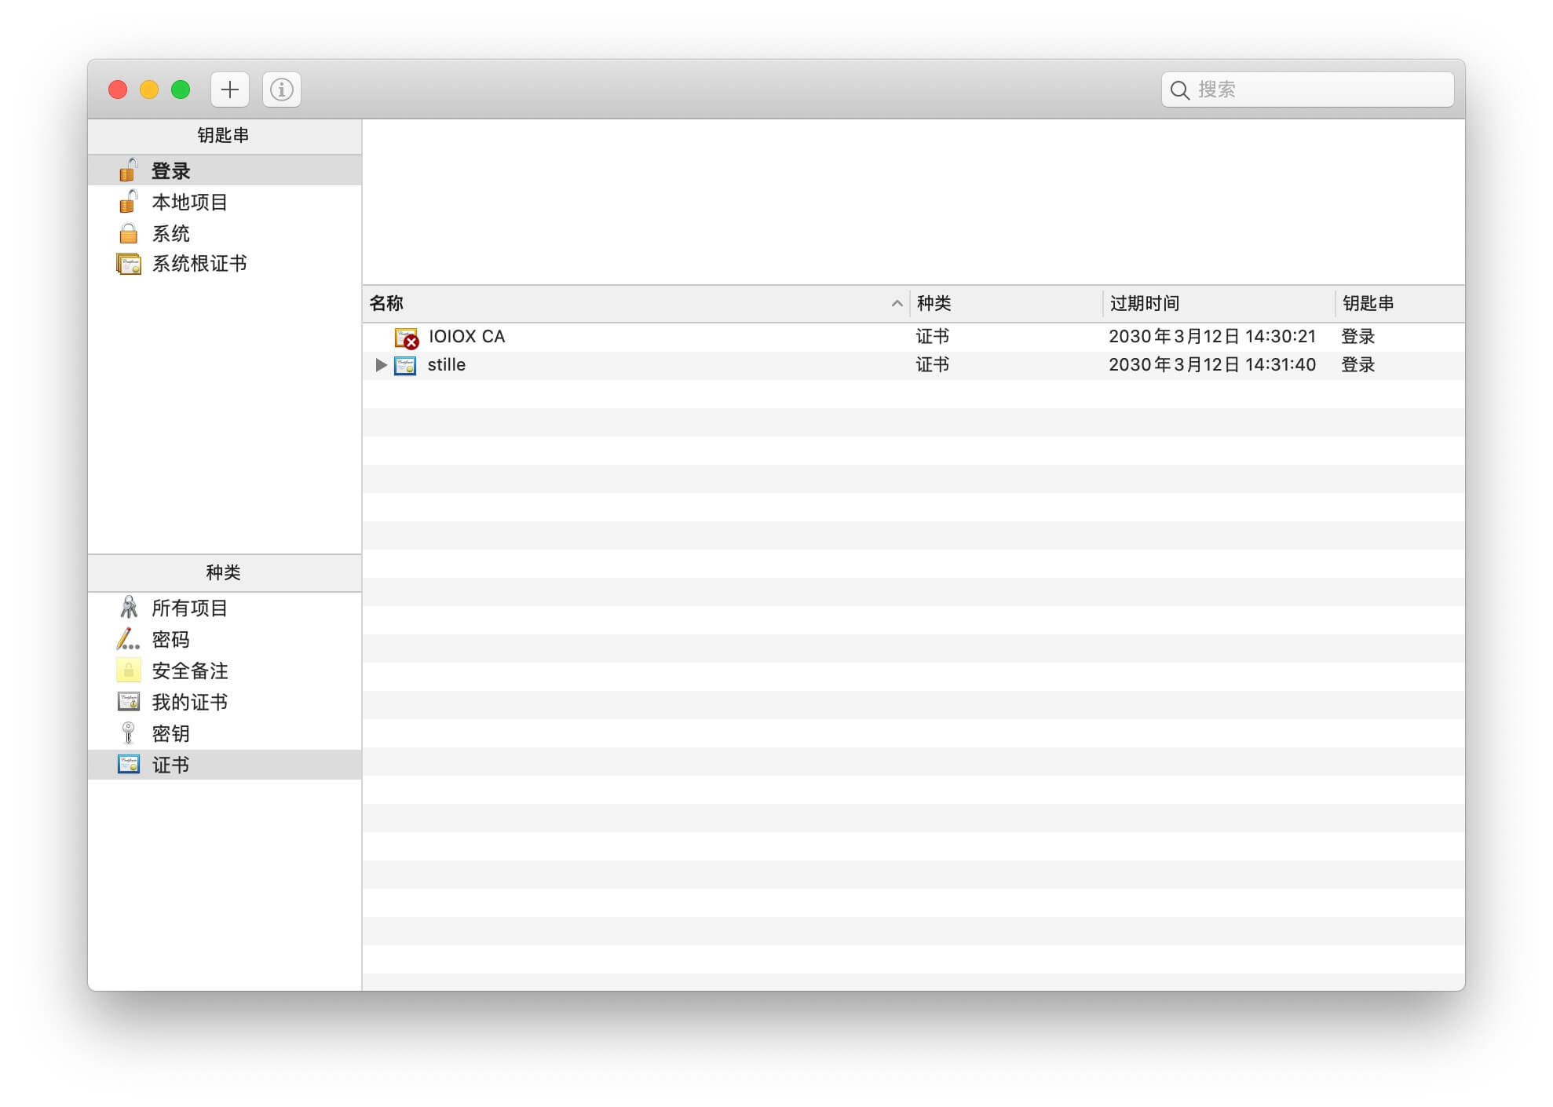
Task: Click the plus button to add item
Action: [x=229, y=90]
